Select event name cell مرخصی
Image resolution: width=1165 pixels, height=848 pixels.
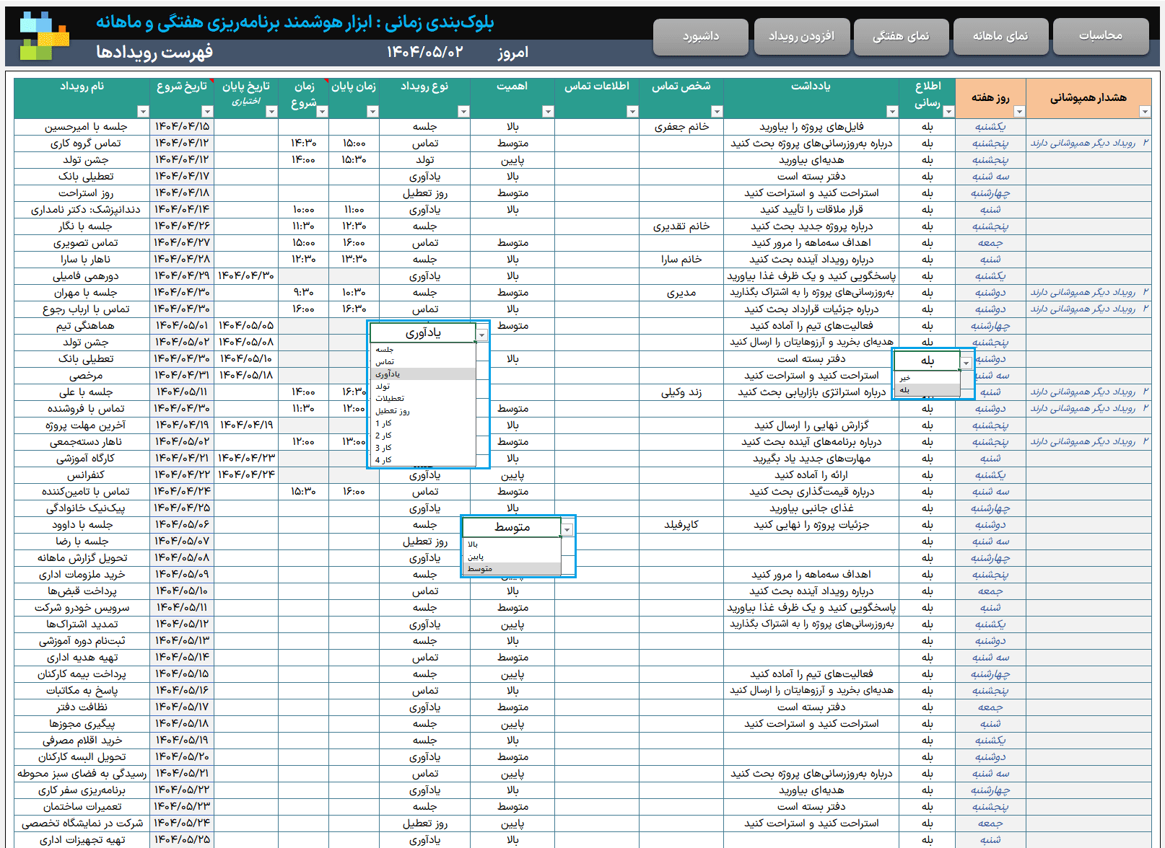point(82,376)
